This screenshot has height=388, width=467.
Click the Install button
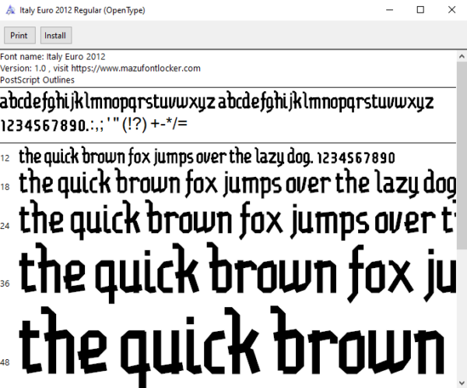(56, 35)
